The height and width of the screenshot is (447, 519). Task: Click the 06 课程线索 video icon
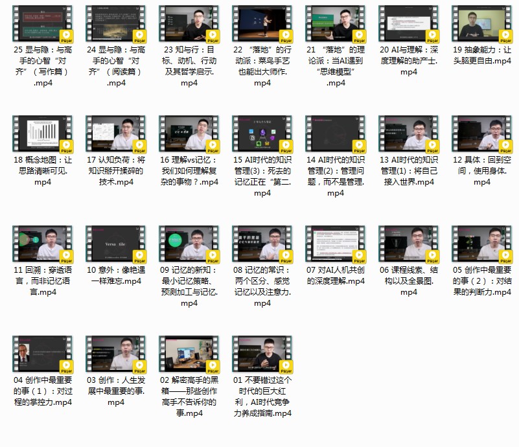(x=409, y=244)
